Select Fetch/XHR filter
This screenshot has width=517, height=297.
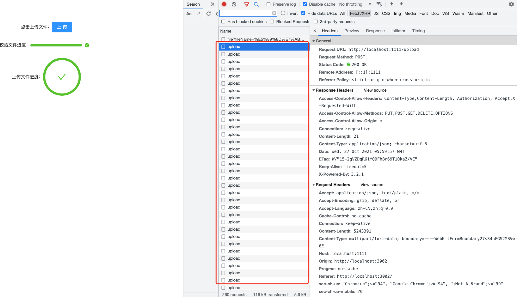tap(360, 13)
